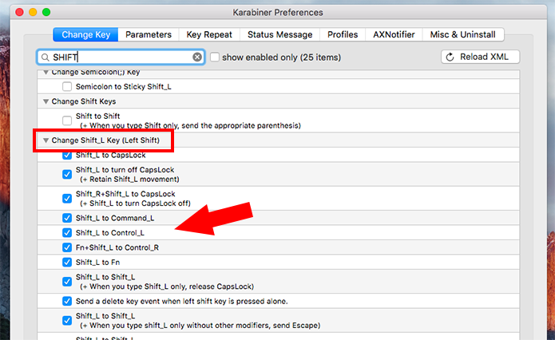
Task: Switch to the Change Key tab
Action: coord(85,34)
